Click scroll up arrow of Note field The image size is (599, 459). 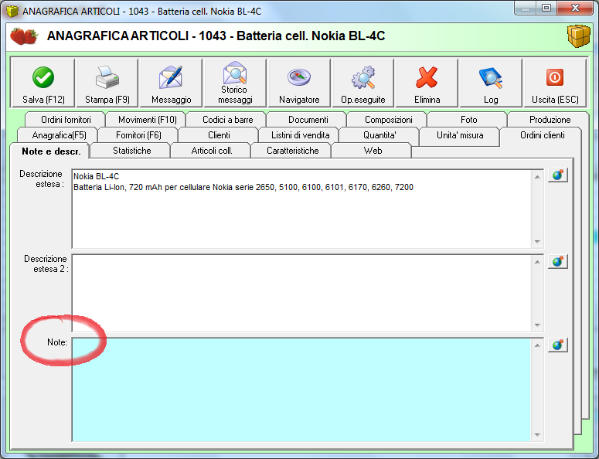pos(537,345)
